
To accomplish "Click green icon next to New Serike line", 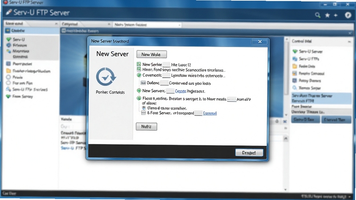I will point(139,64).
